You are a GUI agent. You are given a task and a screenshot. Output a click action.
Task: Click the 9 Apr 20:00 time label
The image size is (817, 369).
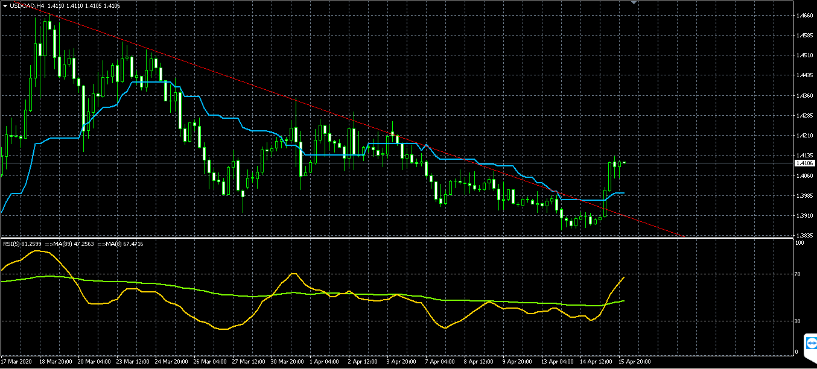click(518, 362)
